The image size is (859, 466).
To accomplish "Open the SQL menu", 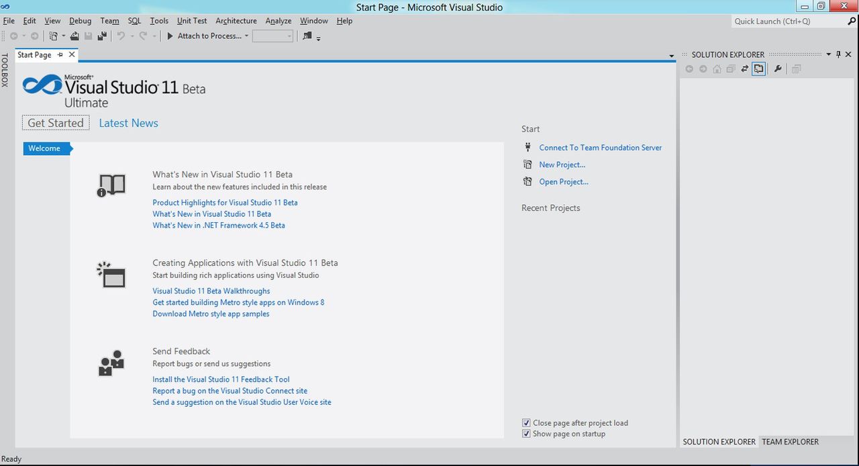I will (x=134, y=21).
